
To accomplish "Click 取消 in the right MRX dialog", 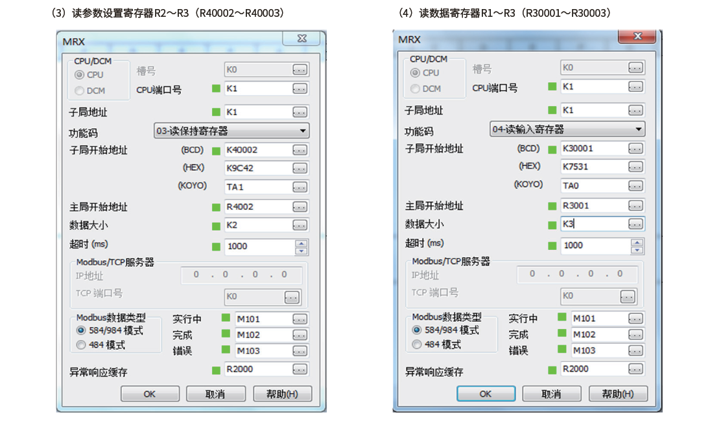I will point(550,394).
